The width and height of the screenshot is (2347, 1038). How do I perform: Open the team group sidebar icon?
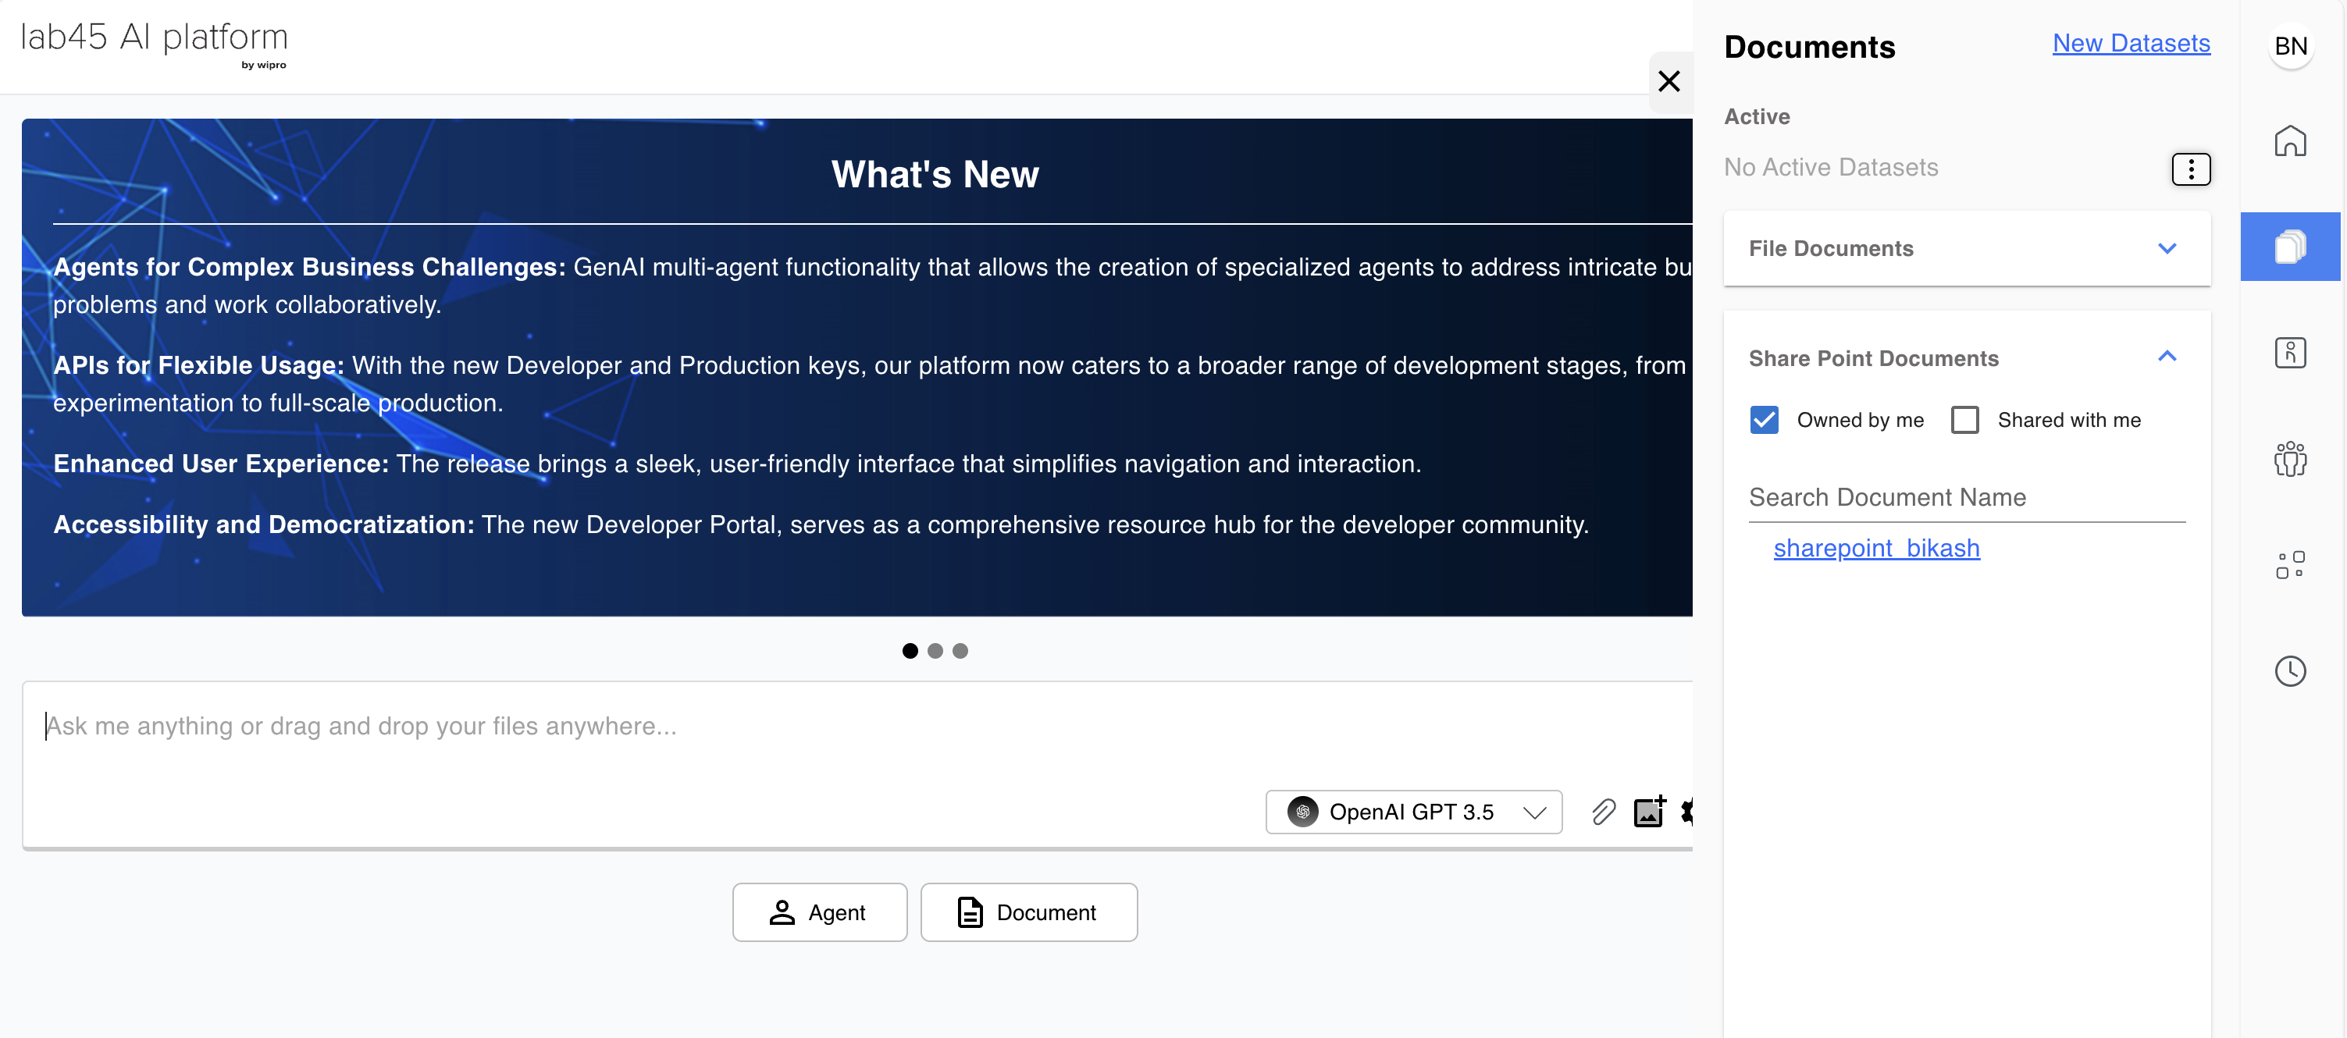pos(2289,459)
